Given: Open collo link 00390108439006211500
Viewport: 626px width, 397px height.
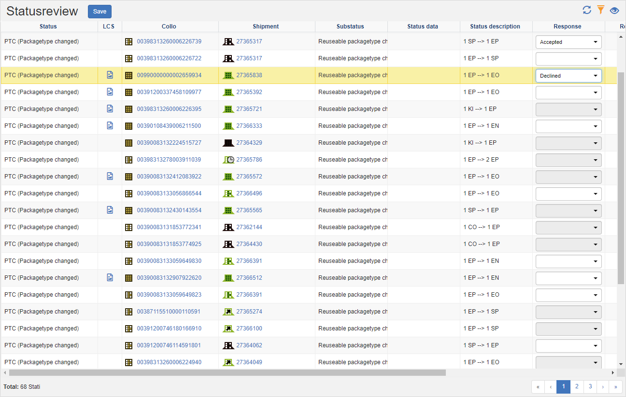Looking at the screenshot, I should point(169,126).
